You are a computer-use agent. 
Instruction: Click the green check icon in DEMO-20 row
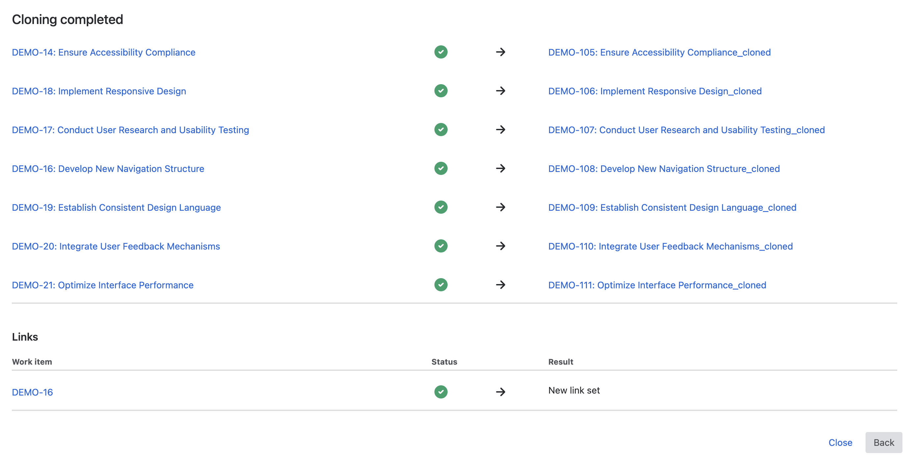[441, 246]
